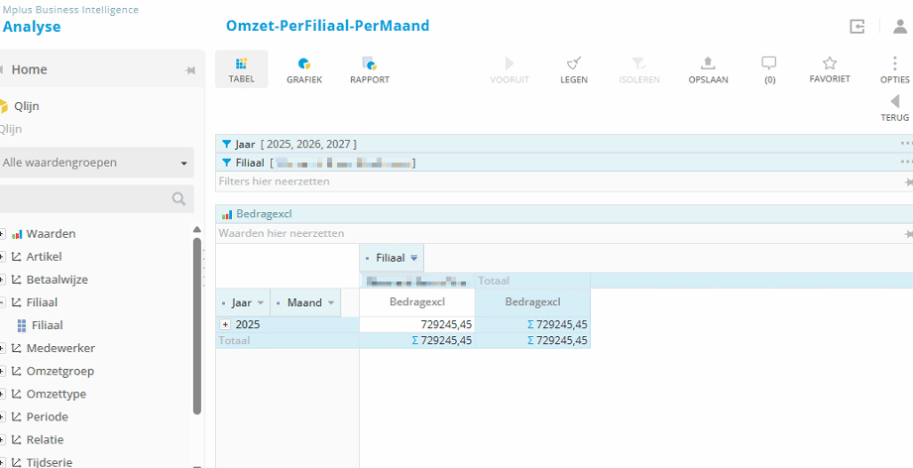Select the Tijdserie dimension
913x468 pixels.
pyautogui.click(x=49, y=462)
